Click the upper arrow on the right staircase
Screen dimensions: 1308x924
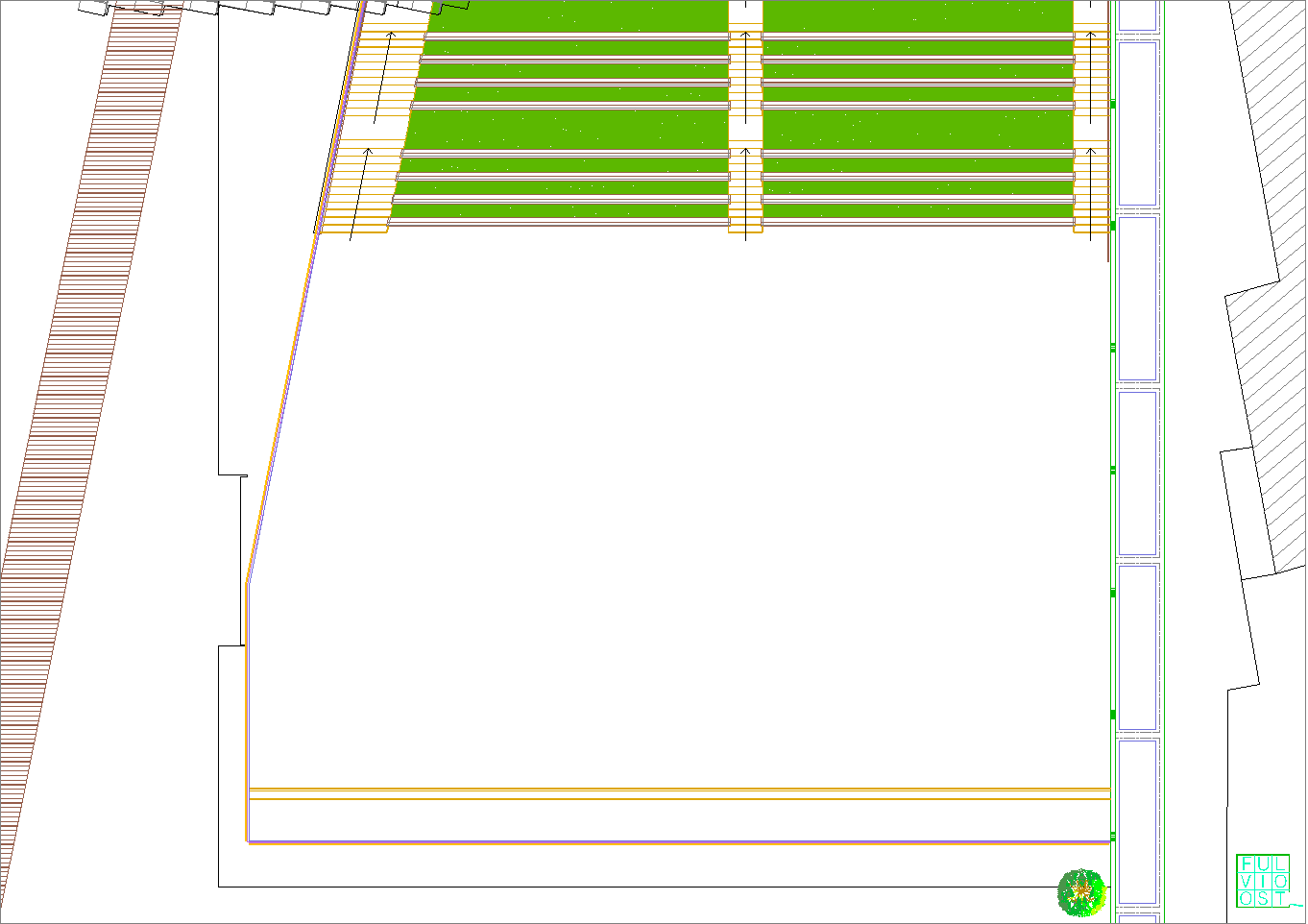click(1091, 77)
